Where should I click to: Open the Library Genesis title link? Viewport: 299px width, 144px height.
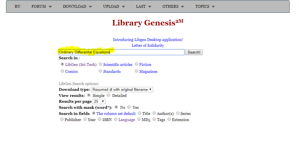pos(148,23)
